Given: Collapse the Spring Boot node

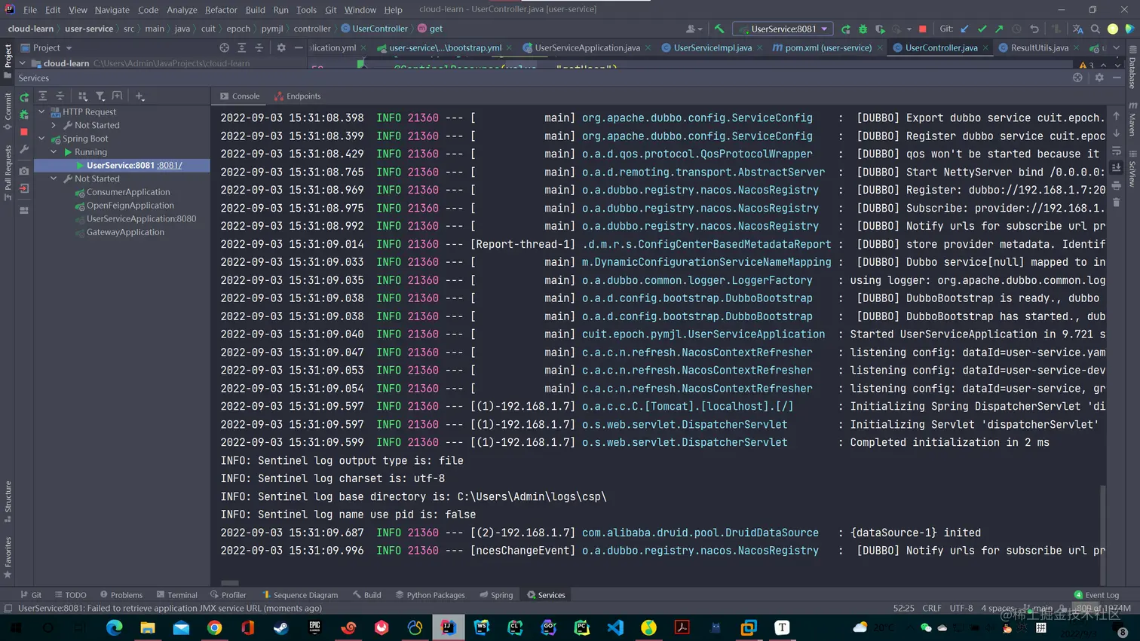Looking at the screenshot, I should [42, 139].
